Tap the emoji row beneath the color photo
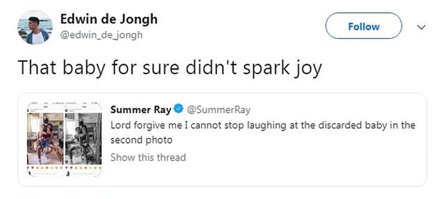Viewport: 441px width, 199px height. [x=45, y=168]
